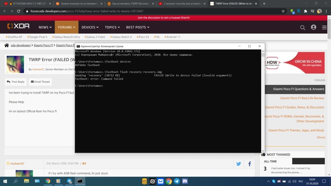
Task: Open xda-developers breadcrumb link
Action: [21, 45]
